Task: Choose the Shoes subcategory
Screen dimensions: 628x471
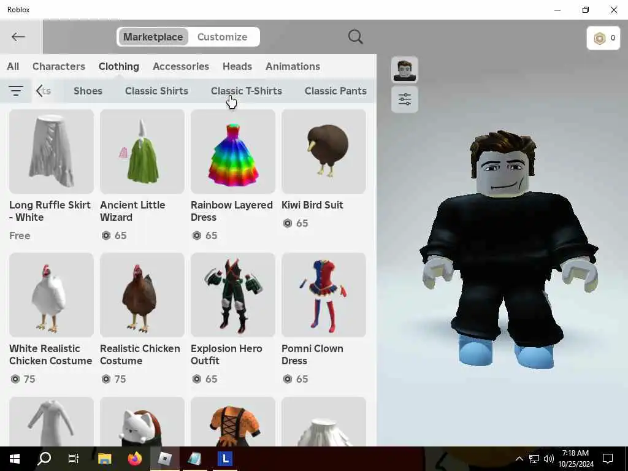Action: [88, 91]
